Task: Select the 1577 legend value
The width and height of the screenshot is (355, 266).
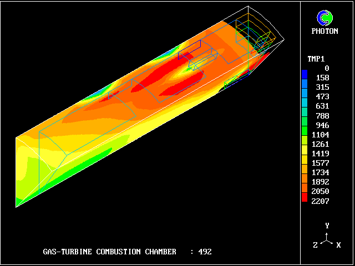Action: click(320, 163)
